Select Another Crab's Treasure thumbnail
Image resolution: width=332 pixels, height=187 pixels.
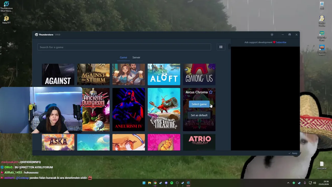point(164,110)
